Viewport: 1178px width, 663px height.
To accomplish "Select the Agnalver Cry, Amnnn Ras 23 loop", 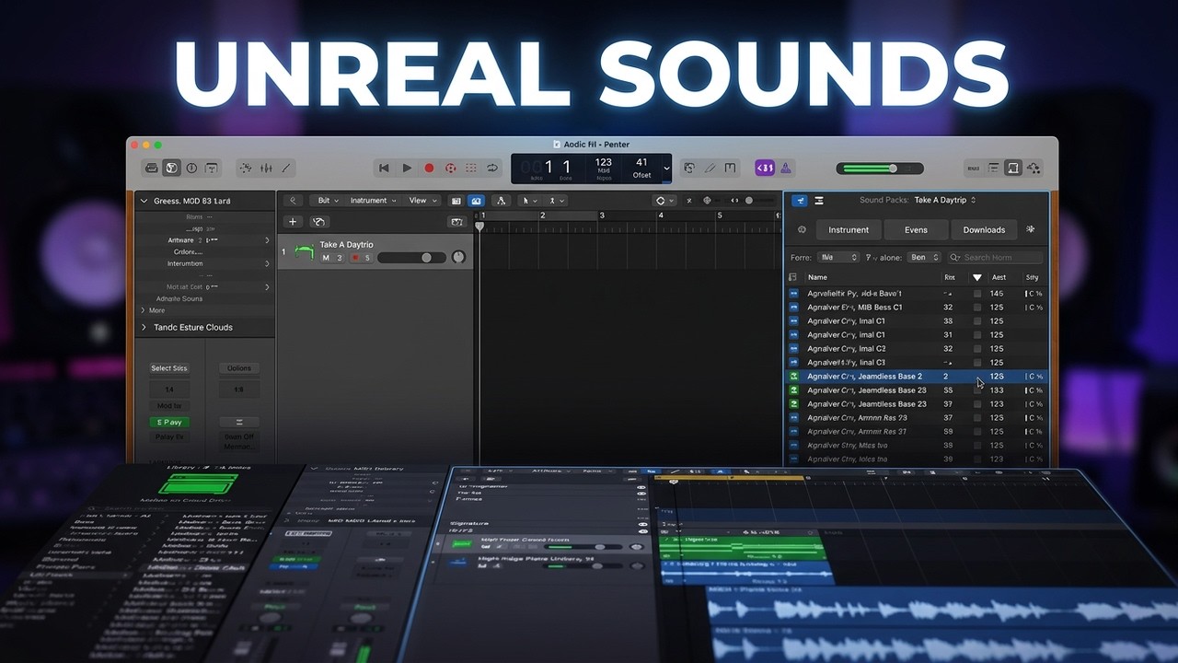I will [917, 418].
